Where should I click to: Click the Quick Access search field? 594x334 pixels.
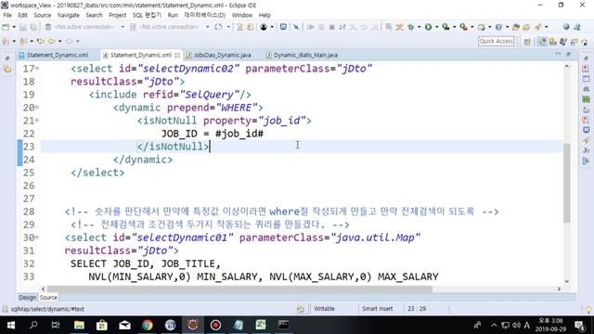tap(496, 41)
